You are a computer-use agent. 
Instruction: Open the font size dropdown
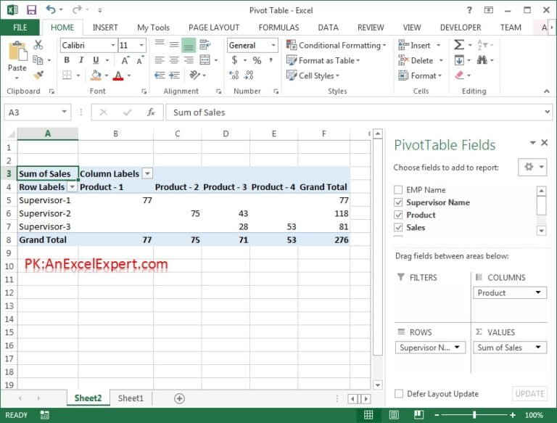[x=141, y=45]
